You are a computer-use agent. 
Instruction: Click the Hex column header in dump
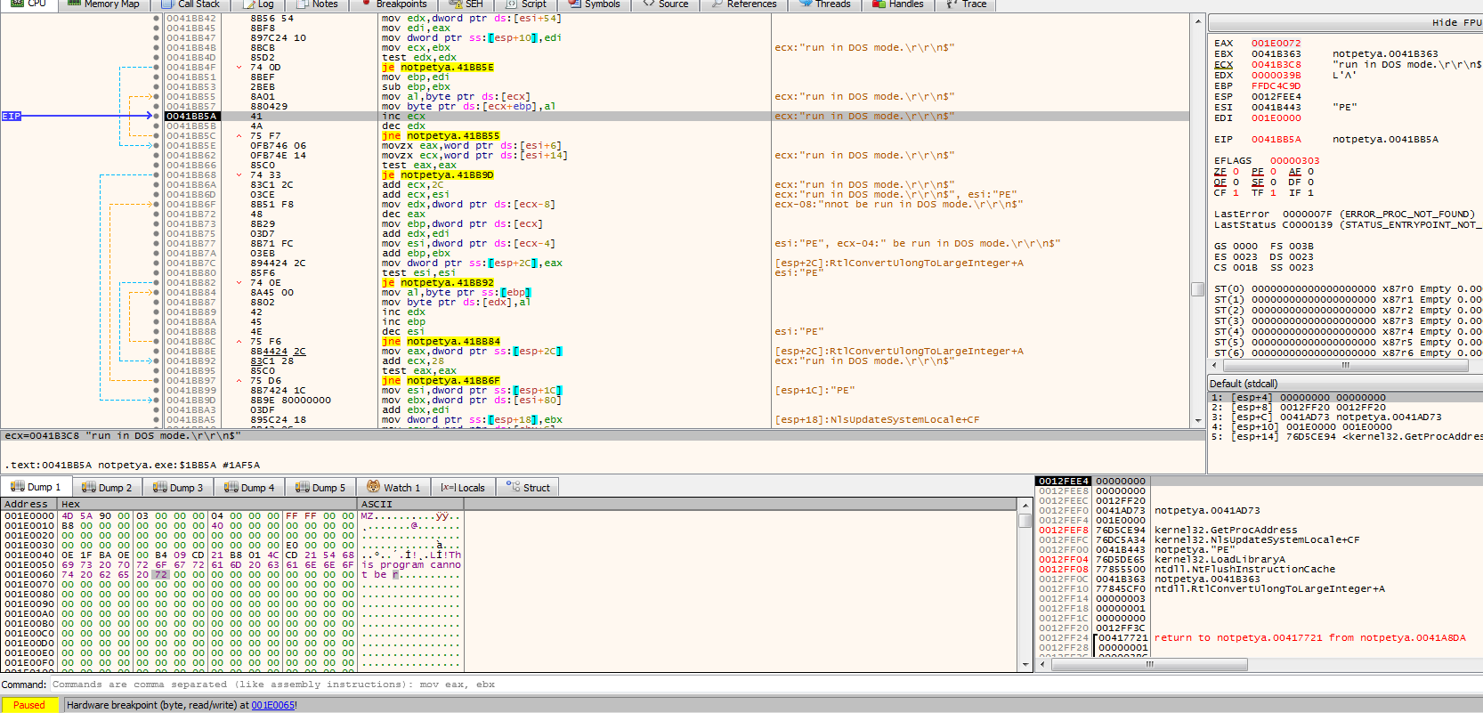[x=207, y=504]
